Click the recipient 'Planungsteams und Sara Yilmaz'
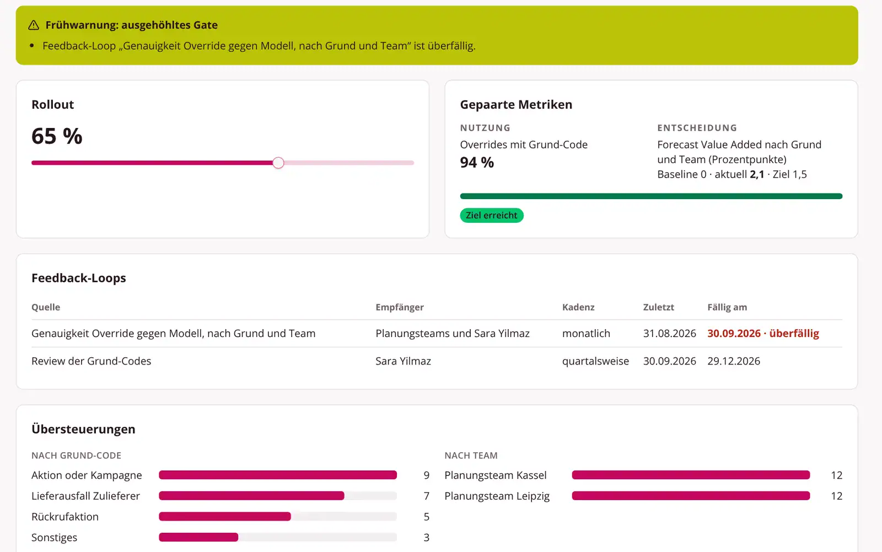Image resolution: width=882 pixels, height=552 pixels. [x=453, y=334]
